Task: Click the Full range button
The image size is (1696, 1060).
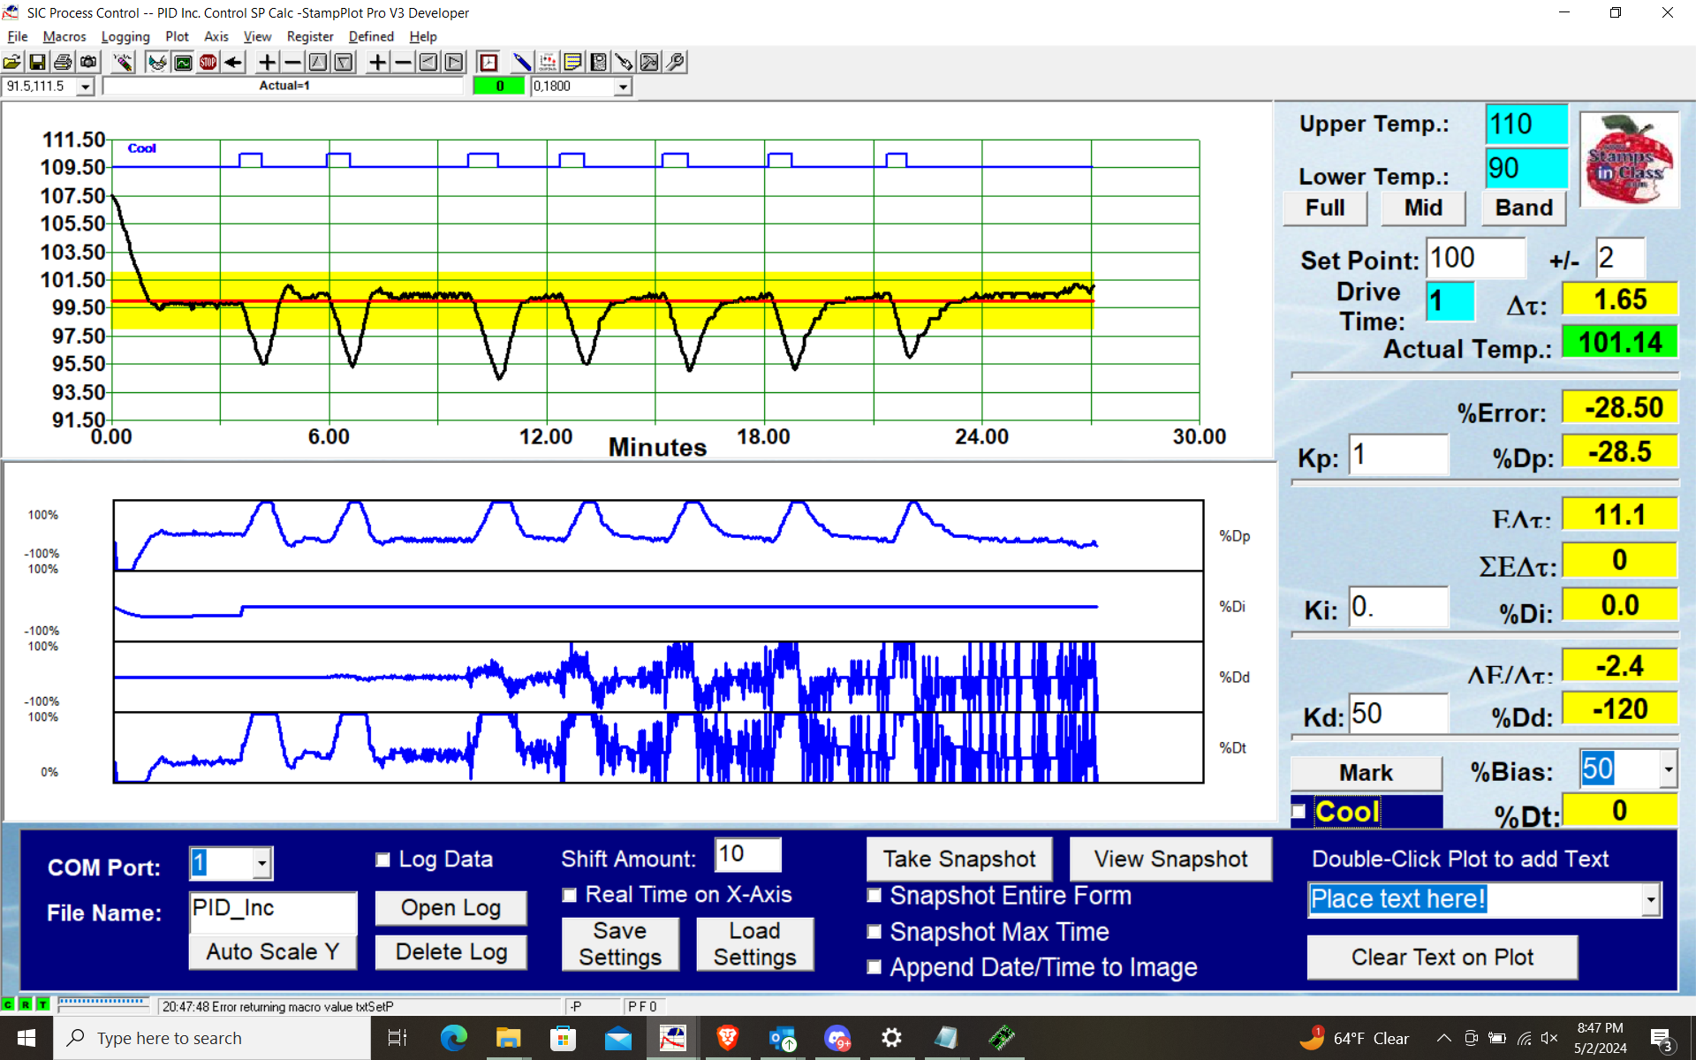Action: 1325,208
